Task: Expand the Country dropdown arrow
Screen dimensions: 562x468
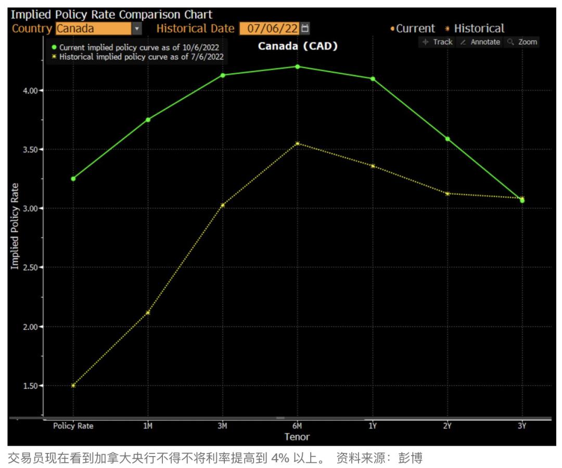Action: 136,29
